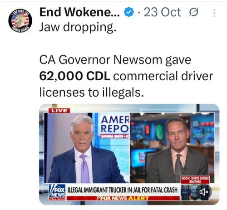This screenshot has height=210, width=227.
Task: Click the 'Soon: White House Briefing' label
Action: (x=195, y=180)
